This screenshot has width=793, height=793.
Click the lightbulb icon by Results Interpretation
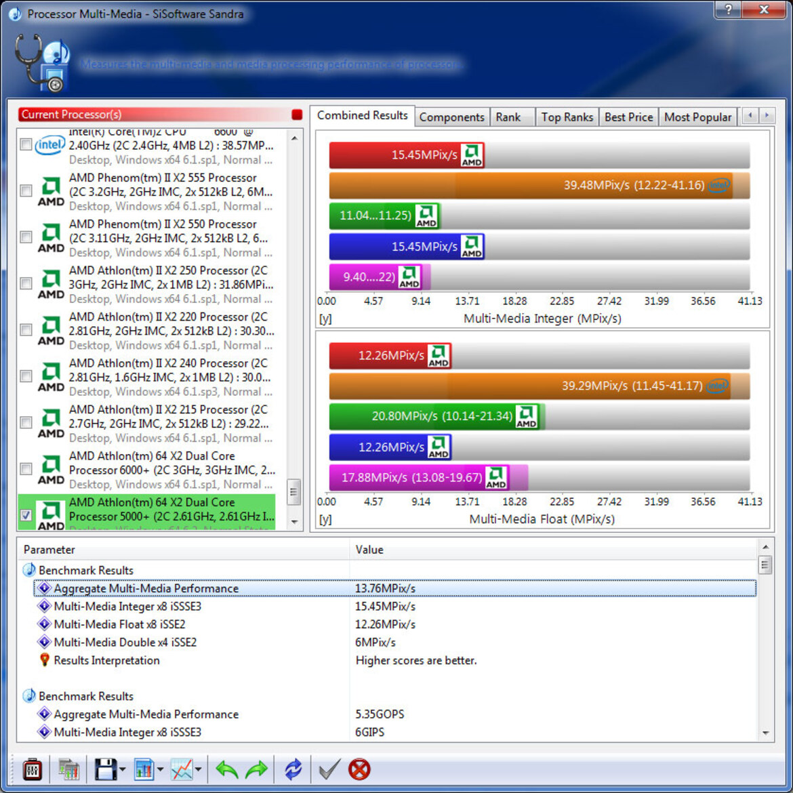point(45,660)
